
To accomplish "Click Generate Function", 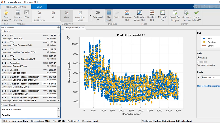I will pyautogui.click(x=186, y=16).
